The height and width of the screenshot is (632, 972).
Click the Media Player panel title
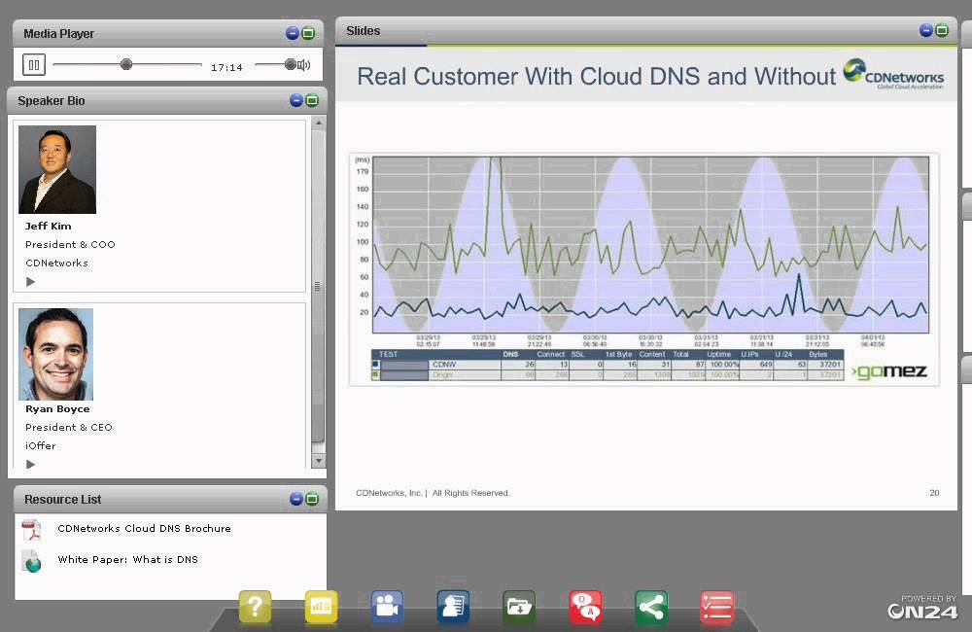pos(59,33)
